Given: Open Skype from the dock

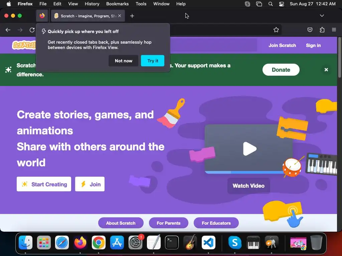Looking at the screenshot, I should click(x=235, y=242).
